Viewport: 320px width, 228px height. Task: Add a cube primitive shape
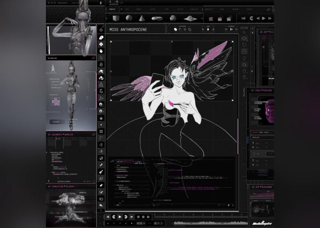pyautogui.click(x=116, y=18)
